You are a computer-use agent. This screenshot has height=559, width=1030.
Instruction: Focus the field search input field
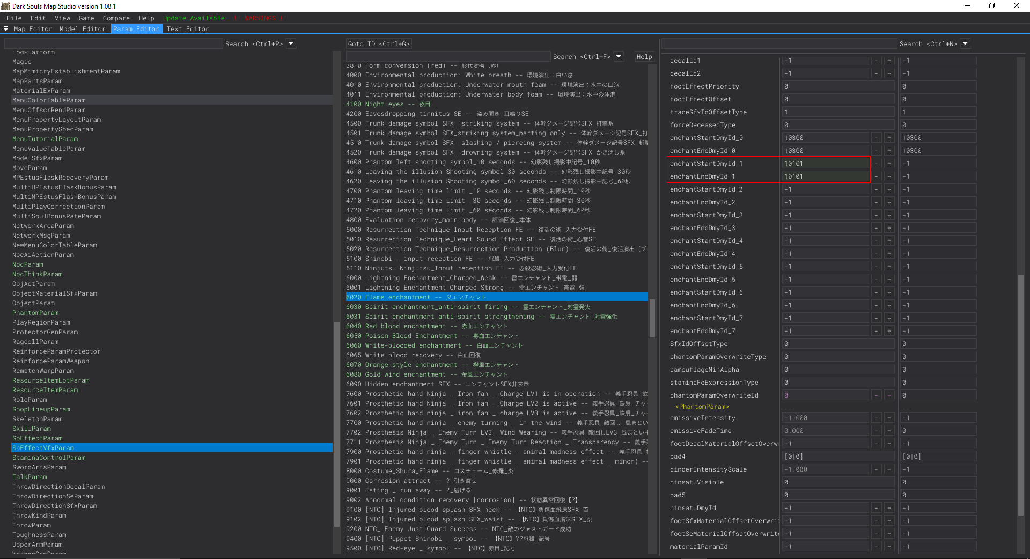tap(779, 43)
